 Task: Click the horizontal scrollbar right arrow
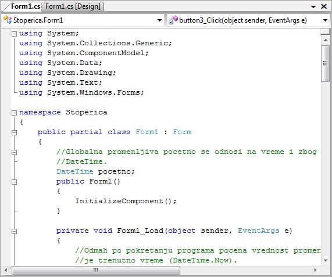[316, 270]
